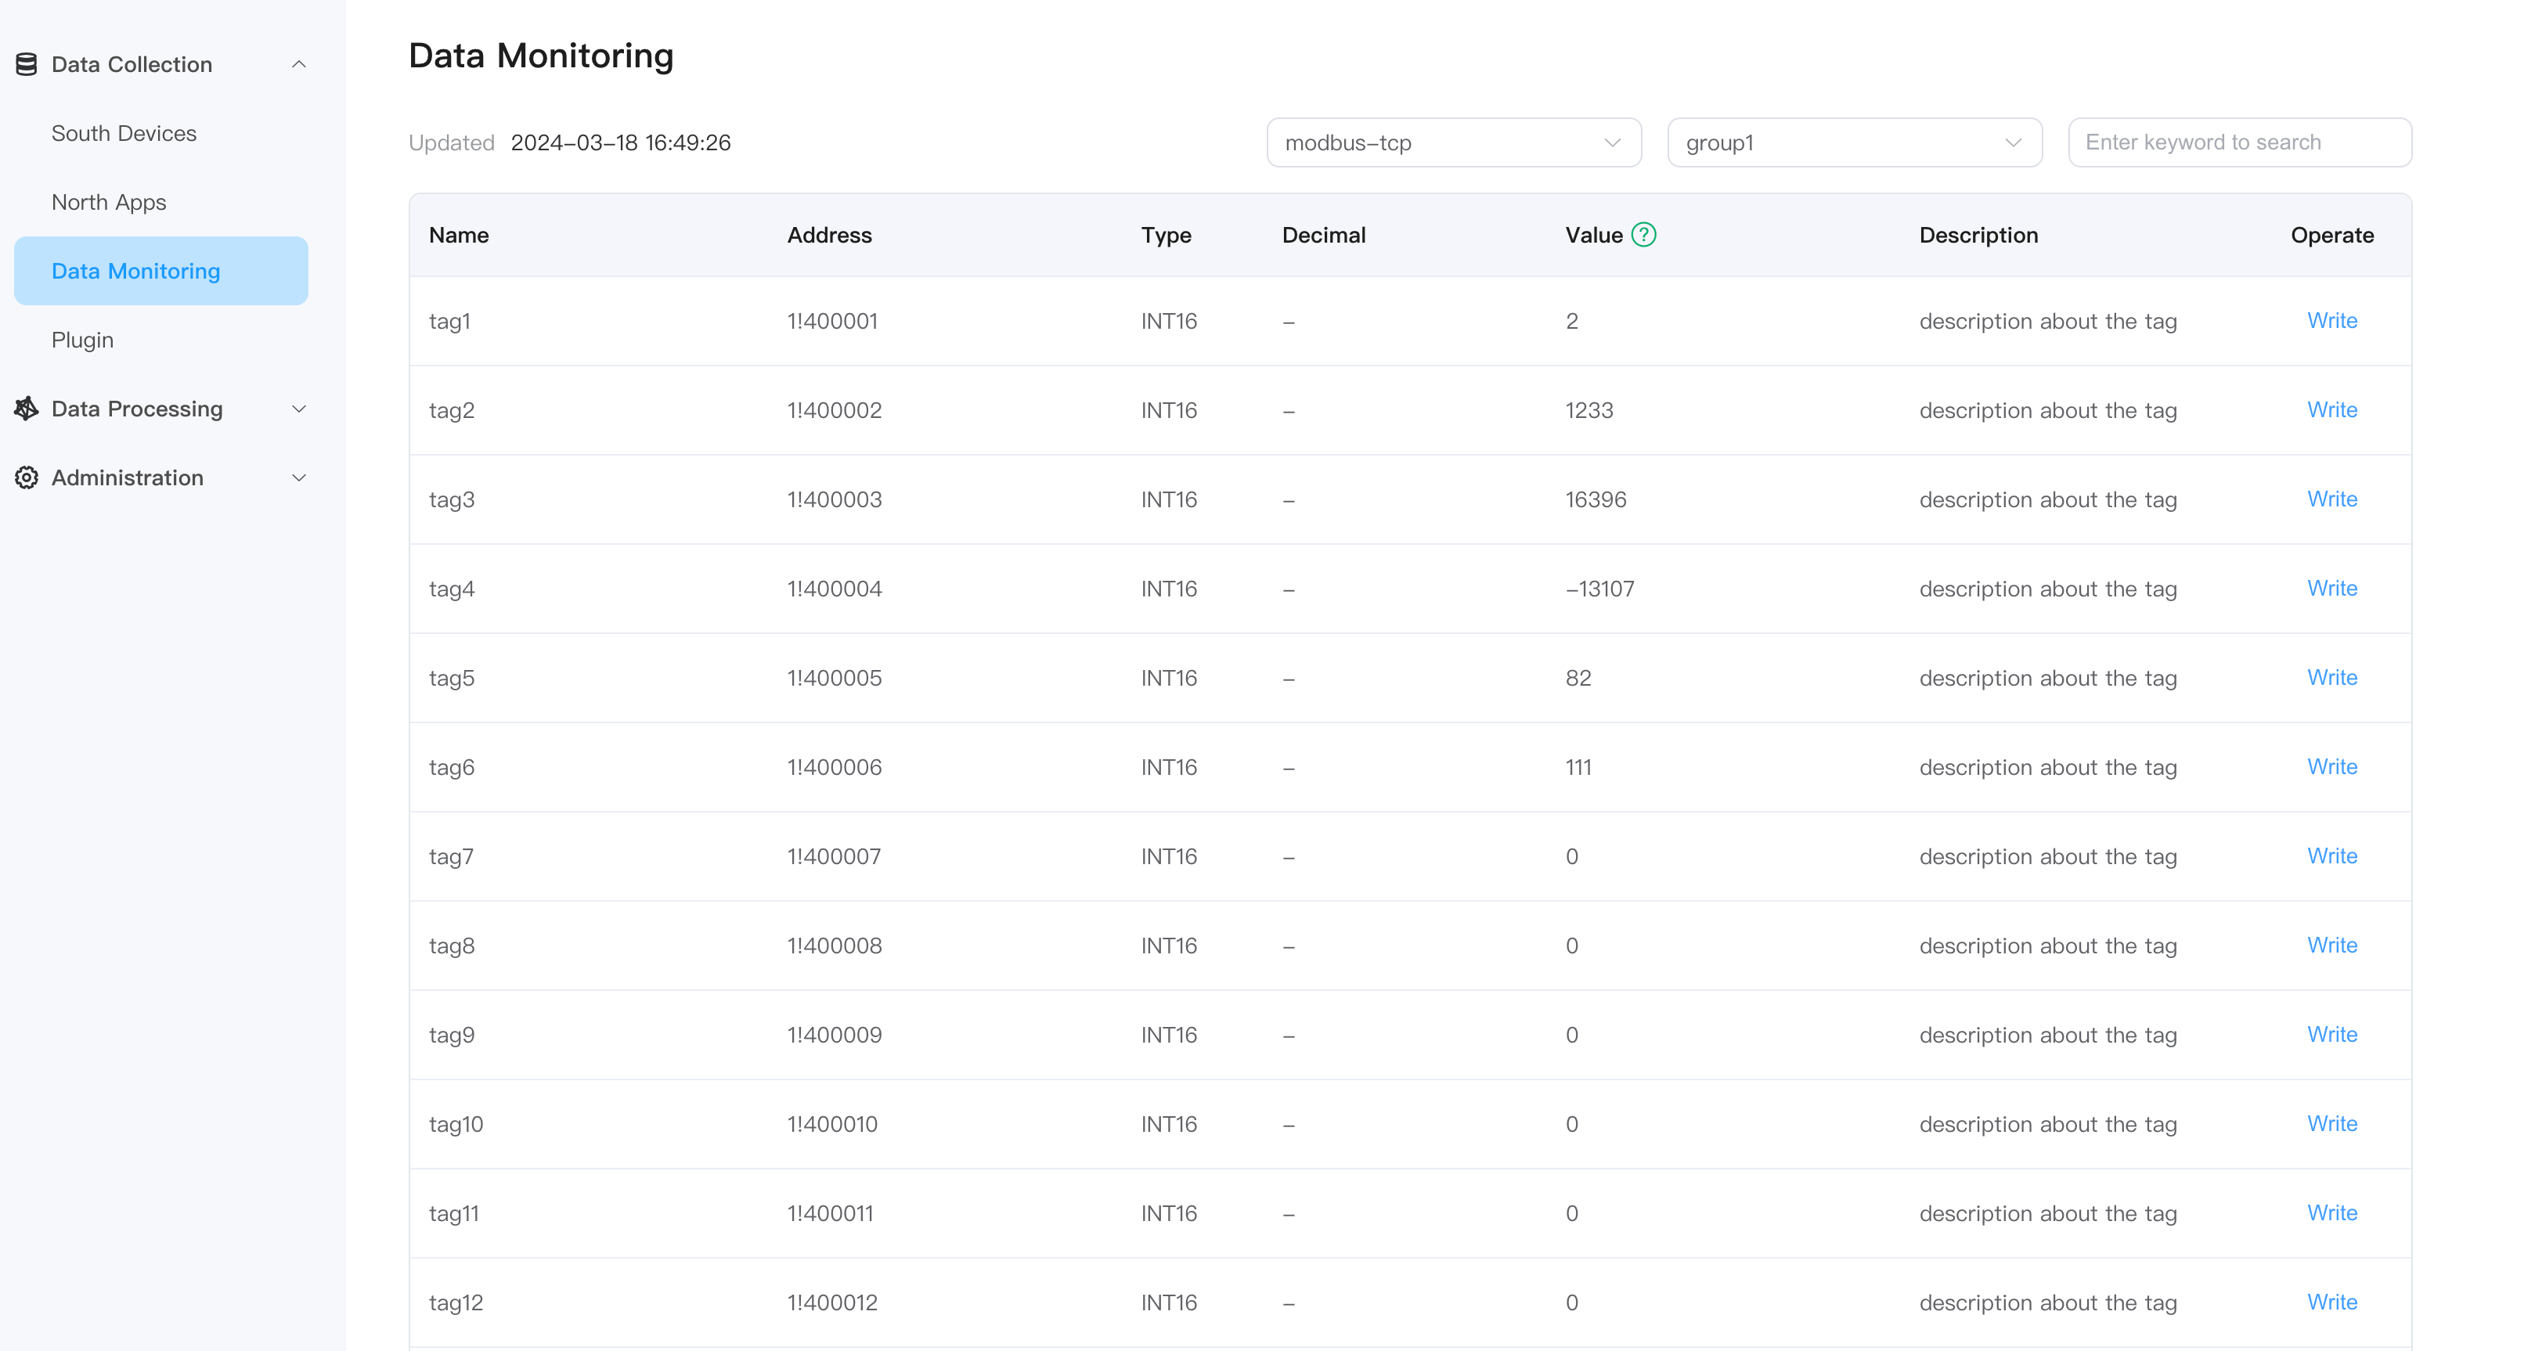The width and height of the screenshot is (2535, 1351).
Task: Click Write for tag1
Action: (x=2331, y=321)
